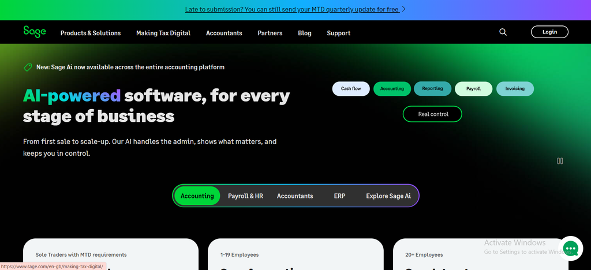The image size is (591, 270).
Task: Click the 1-19 Employees card
Action: [295, 254]
